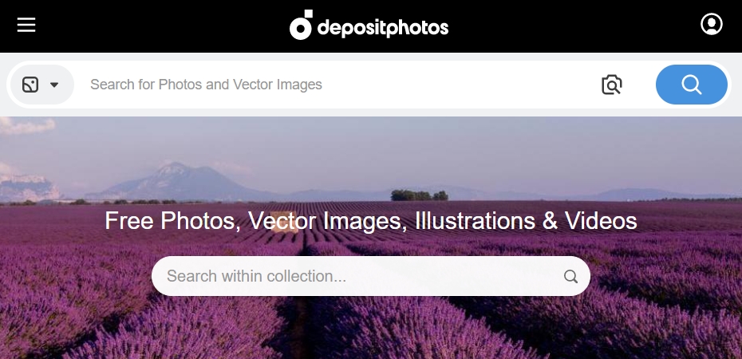Click the word 'Videos' in the heading
The width and height of the screenshot is (742, 359).
point(601,221)
